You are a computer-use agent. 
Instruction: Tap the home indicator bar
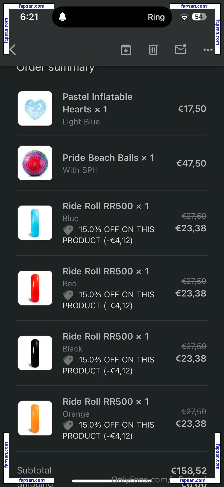111,481
